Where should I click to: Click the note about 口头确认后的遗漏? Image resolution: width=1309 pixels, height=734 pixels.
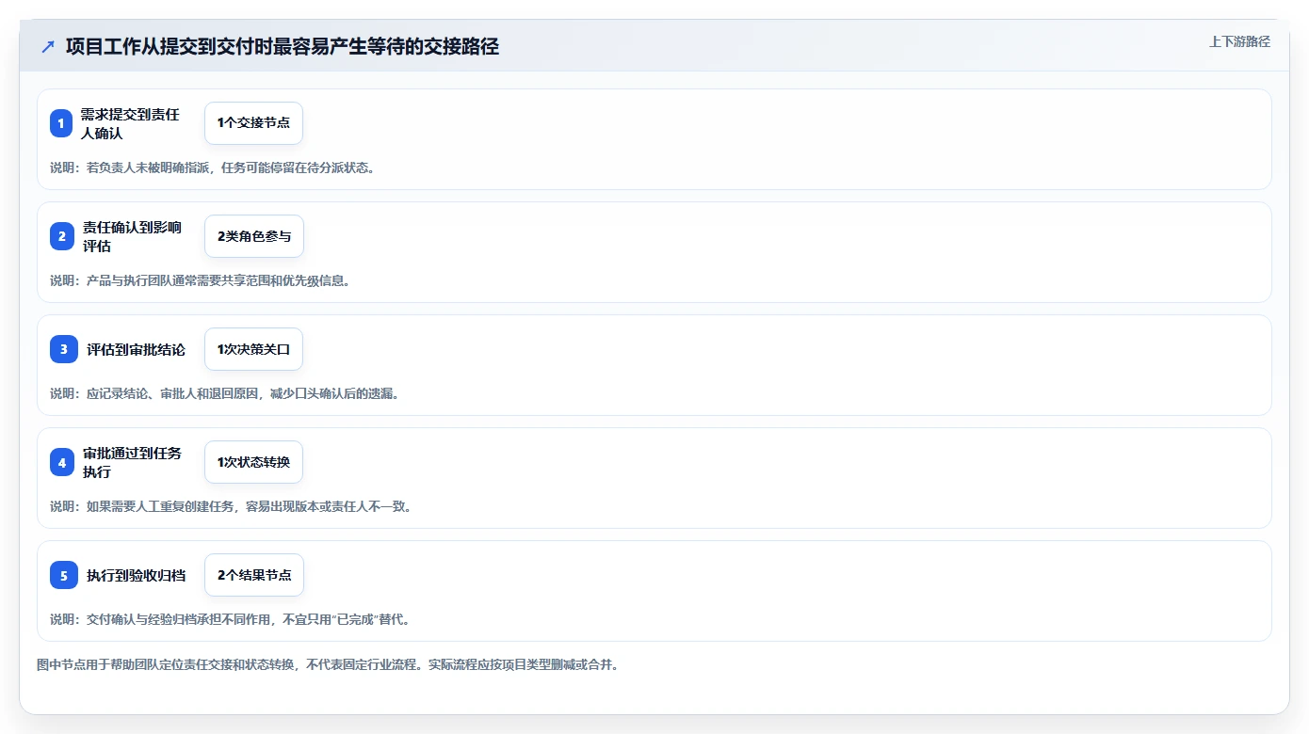coord(225,393)
